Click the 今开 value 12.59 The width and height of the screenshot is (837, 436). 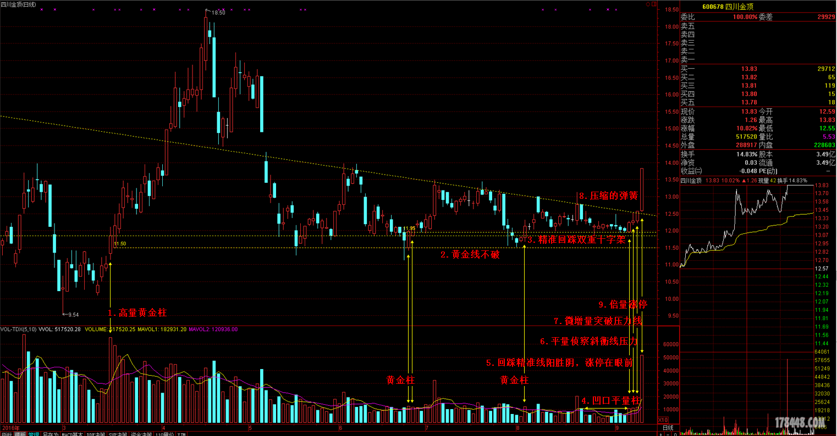coord(827,111)
